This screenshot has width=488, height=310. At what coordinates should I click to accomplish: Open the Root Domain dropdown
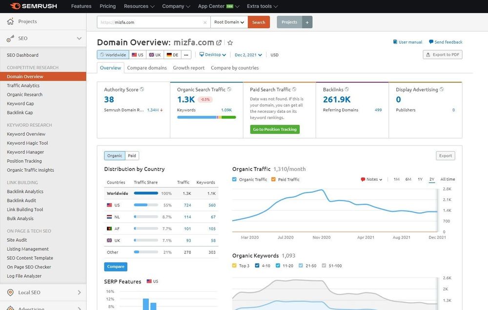(227, 22)
